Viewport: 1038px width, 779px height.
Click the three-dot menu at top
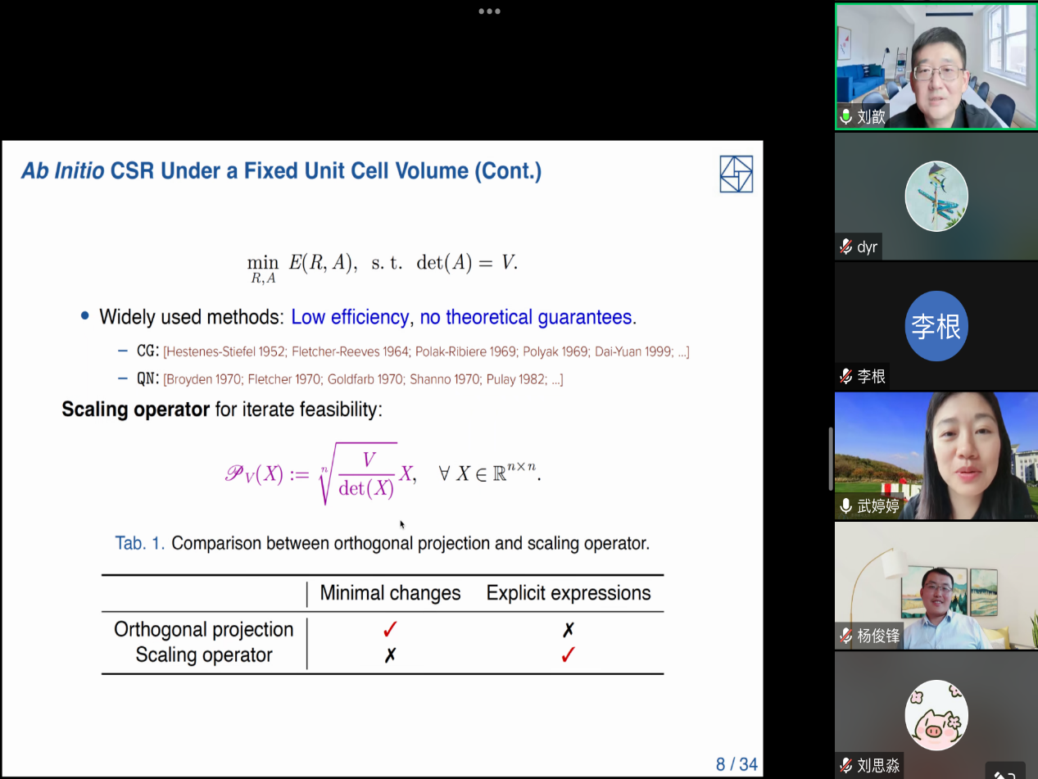coord(489,11)
